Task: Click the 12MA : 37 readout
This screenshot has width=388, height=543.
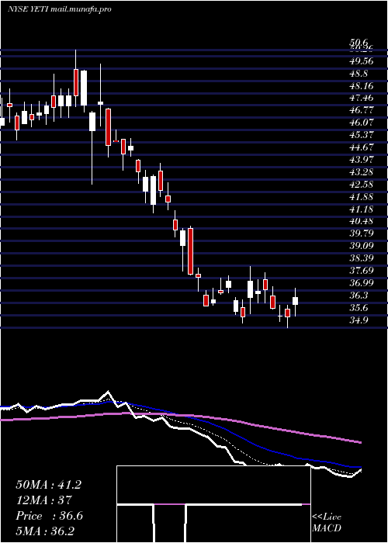Action: 43,500
